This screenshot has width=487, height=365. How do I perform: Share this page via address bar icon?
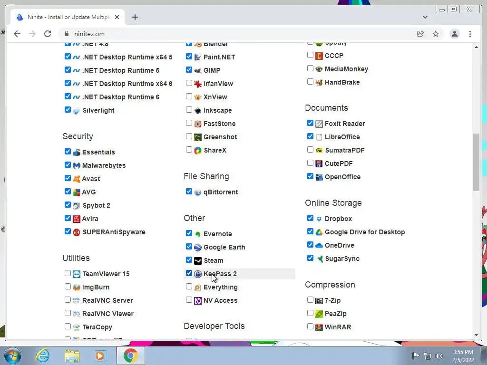pyautogui.click(x=420, y=34)
